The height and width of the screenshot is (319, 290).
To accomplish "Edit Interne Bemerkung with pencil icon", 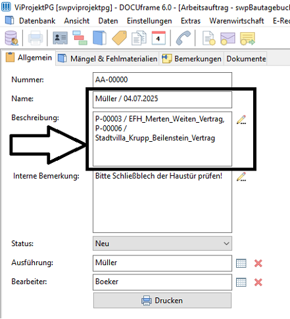I will coord(241,177).
